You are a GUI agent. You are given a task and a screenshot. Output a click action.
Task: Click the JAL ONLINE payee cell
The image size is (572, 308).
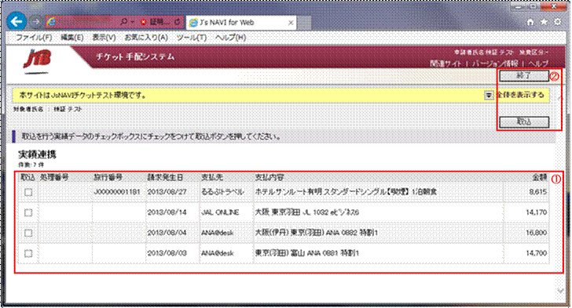(220, 212)
